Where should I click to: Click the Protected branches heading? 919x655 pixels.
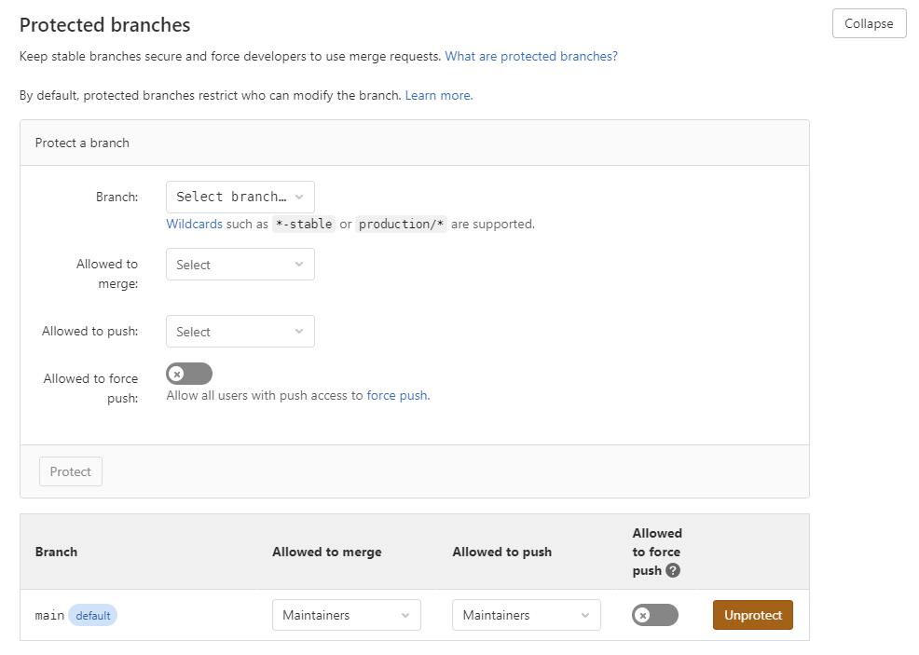click(104, 25)
